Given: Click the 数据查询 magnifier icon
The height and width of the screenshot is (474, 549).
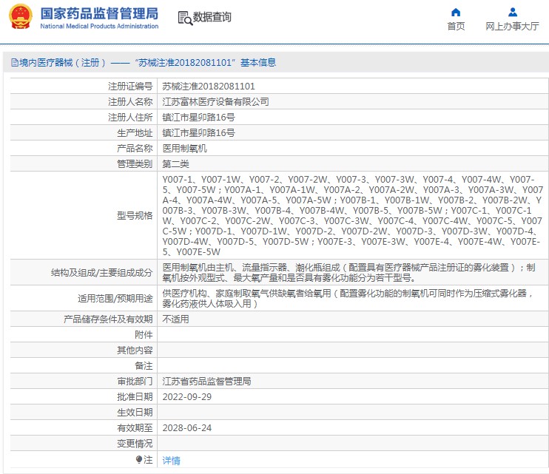Looking at the screenshot, I should point(185,18).
